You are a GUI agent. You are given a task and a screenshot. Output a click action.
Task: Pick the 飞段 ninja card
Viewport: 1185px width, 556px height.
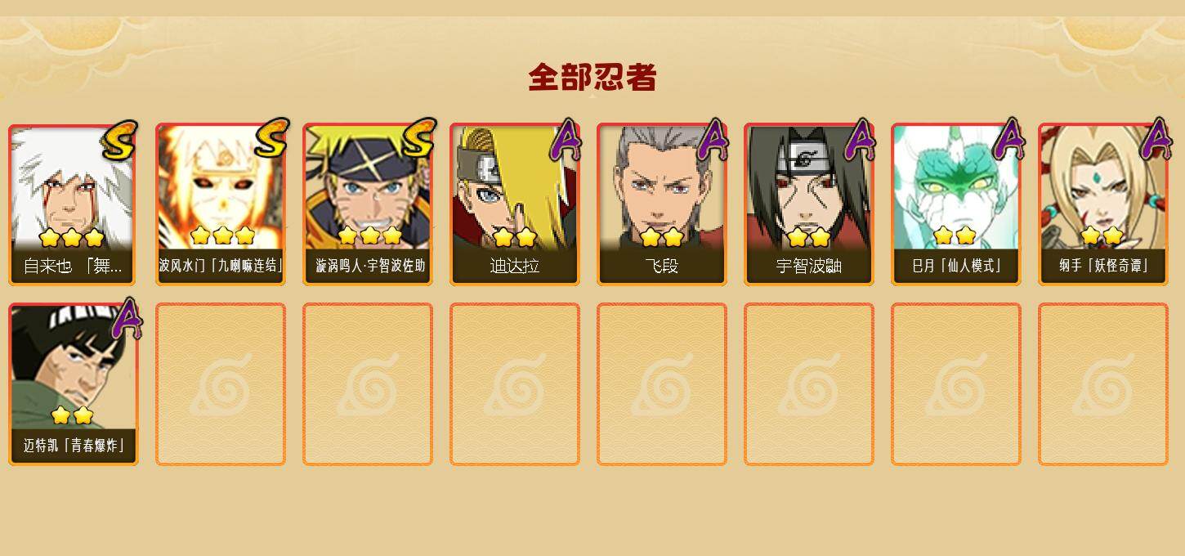tap(662, 204)
